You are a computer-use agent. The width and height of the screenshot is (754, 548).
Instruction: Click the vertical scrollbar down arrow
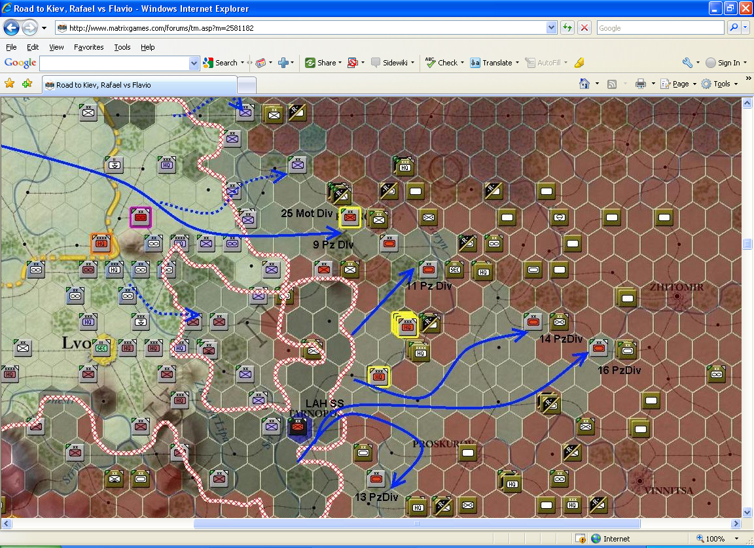(x=747, y=513)
